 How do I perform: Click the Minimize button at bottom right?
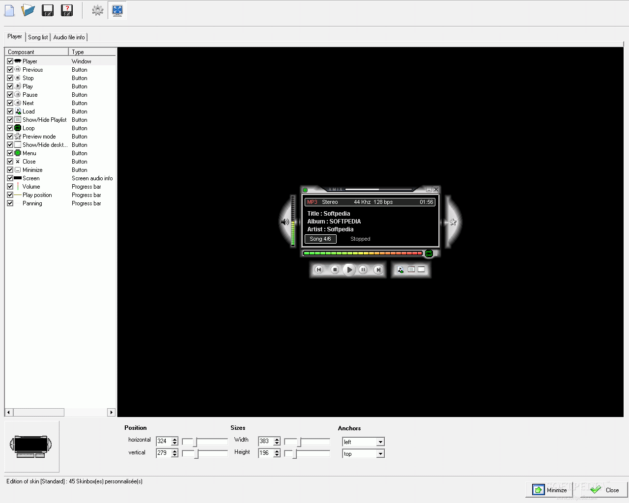pos(549,490)
